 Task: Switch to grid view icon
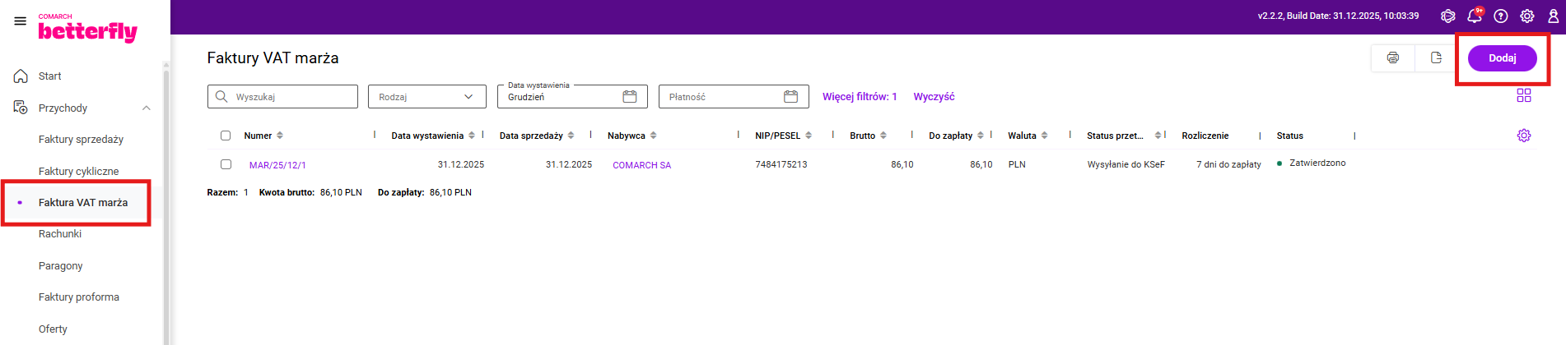pos(1524,96)
